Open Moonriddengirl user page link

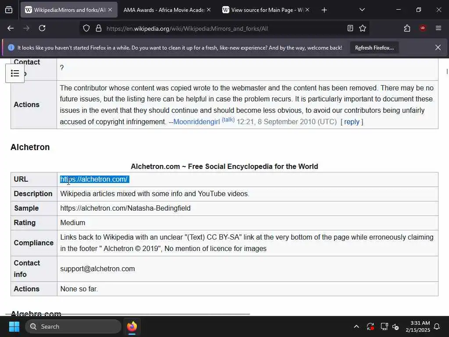196,122
